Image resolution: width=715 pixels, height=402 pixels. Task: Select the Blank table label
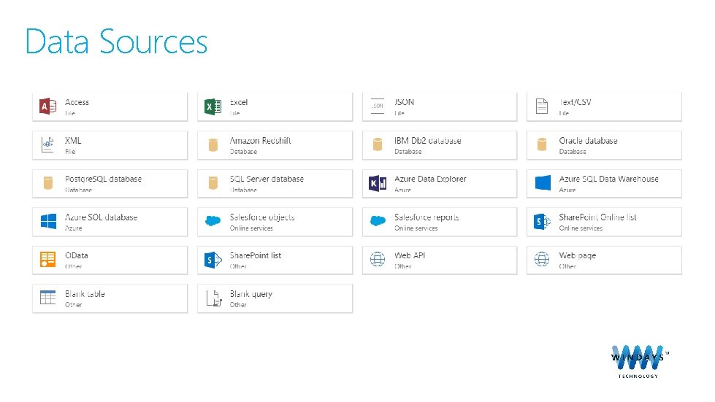click(x=85, y=293)
